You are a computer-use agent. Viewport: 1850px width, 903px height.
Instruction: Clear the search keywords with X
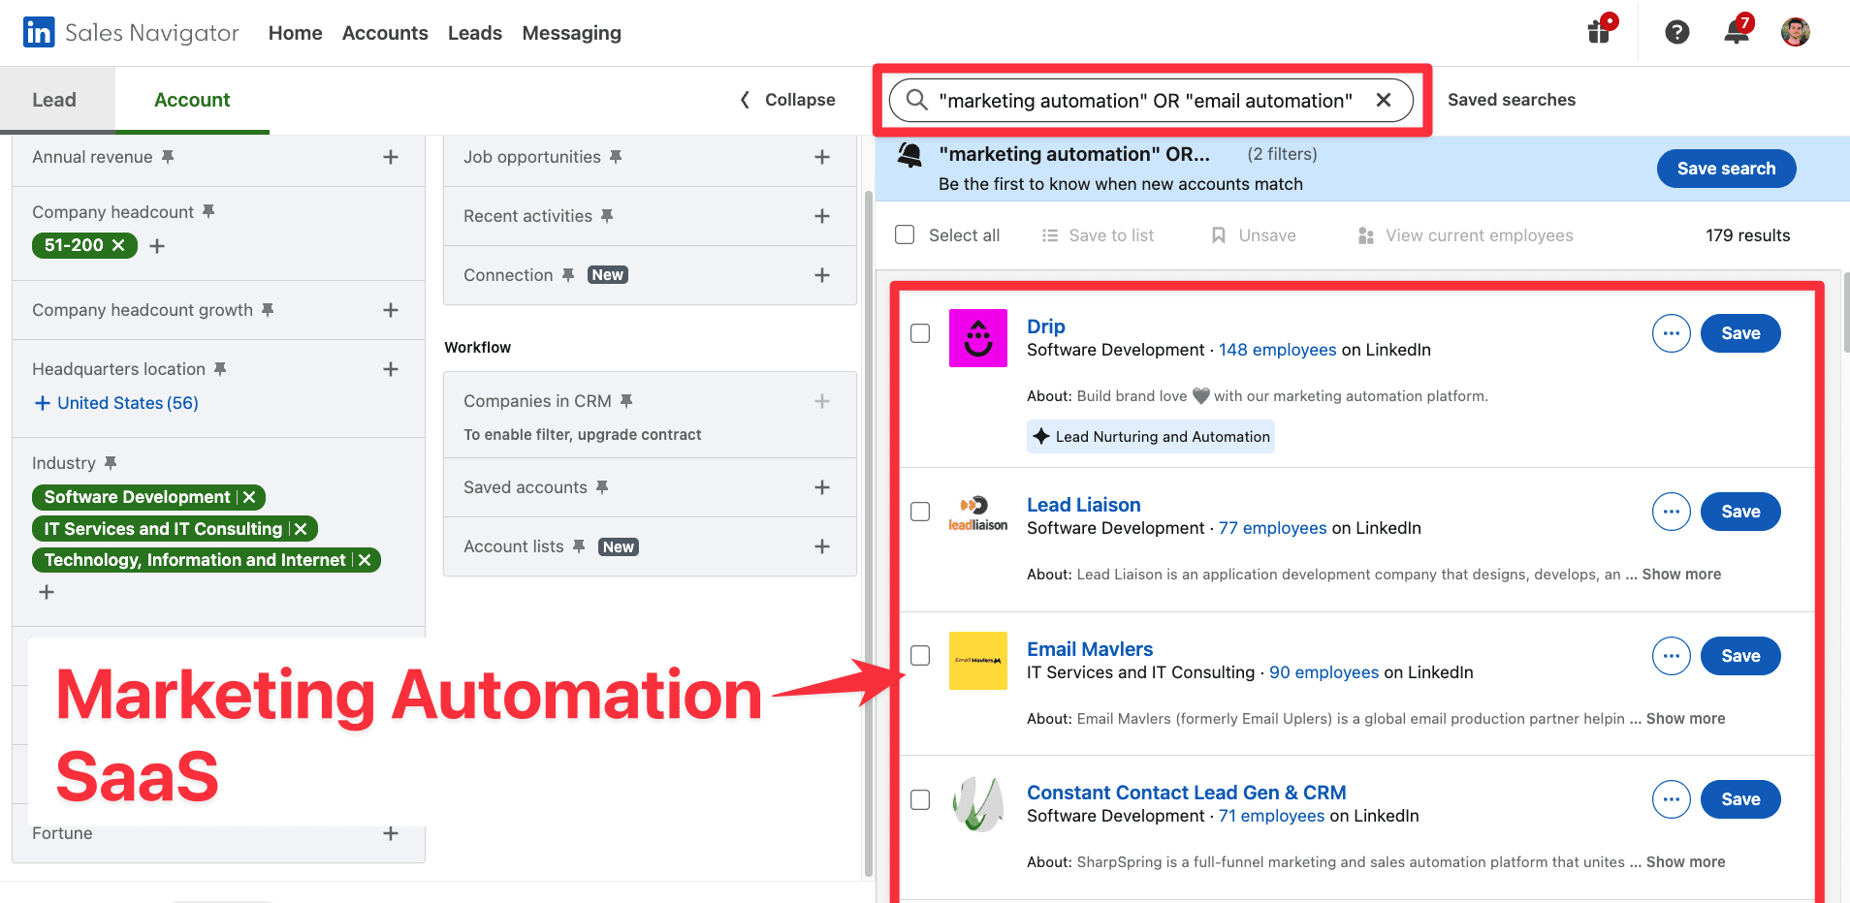pos(1384,100)
